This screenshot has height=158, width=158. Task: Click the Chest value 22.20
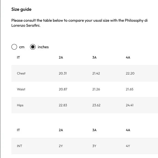[130, 73]
